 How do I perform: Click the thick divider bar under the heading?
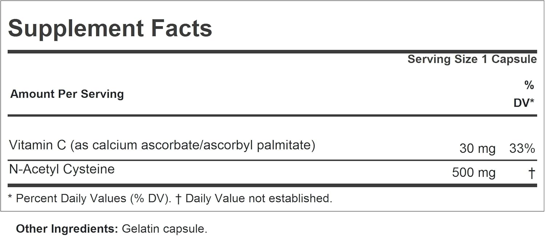(272, 52)
